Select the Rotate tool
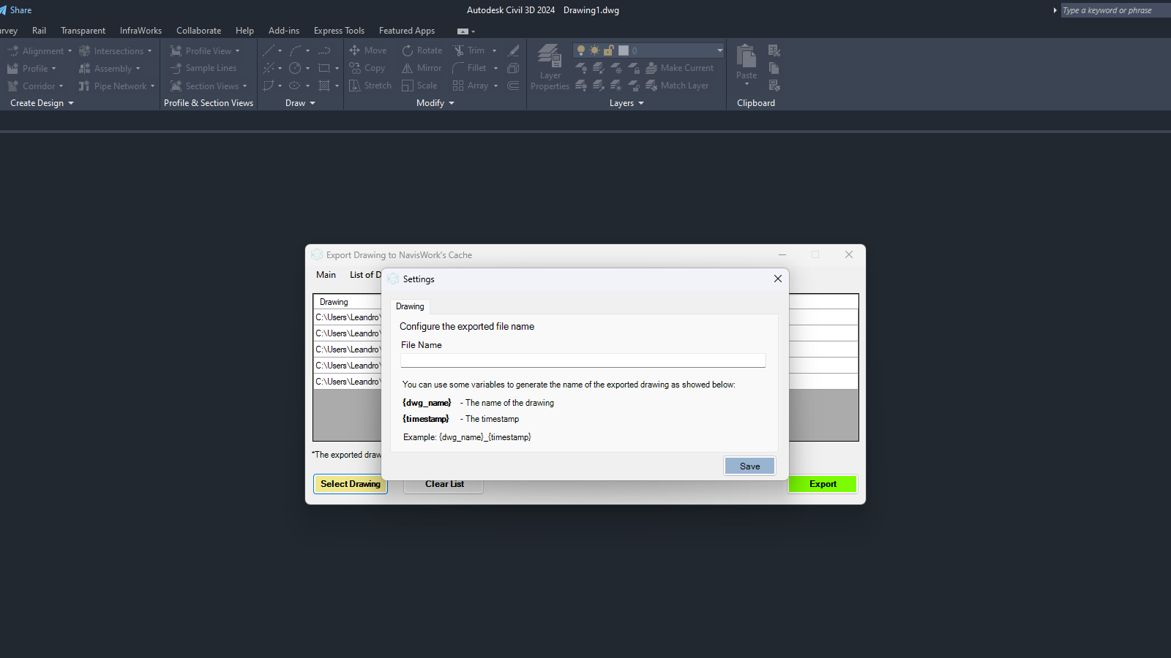This screenshot has height=658, width=1171. [422, 50]
